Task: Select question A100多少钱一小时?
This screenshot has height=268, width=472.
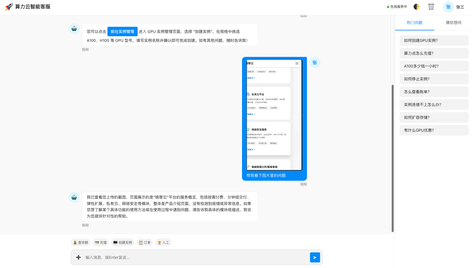Action: coord(434,66)
